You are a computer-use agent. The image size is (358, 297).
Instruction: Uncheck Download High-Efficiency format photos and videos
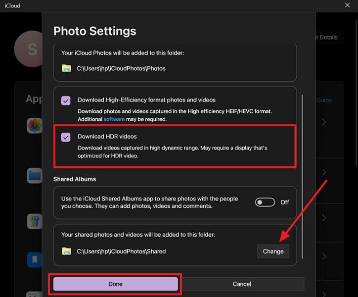tap(66, 100)
